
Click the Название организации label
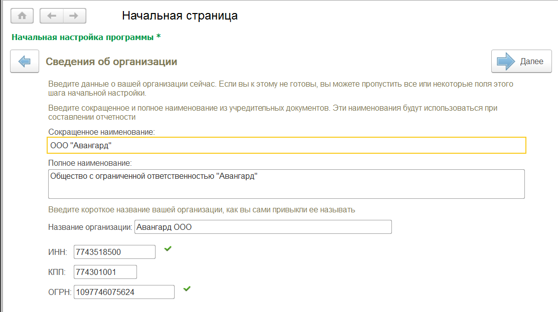pyautogui.click(x=90, y=227)
